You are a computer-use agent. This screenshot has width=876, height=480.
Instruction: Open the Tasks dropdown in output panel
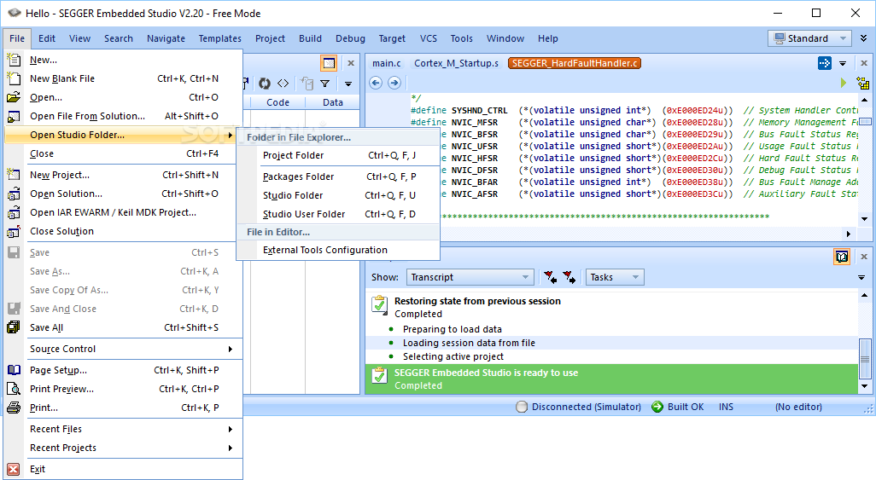(x=615, y=277)
